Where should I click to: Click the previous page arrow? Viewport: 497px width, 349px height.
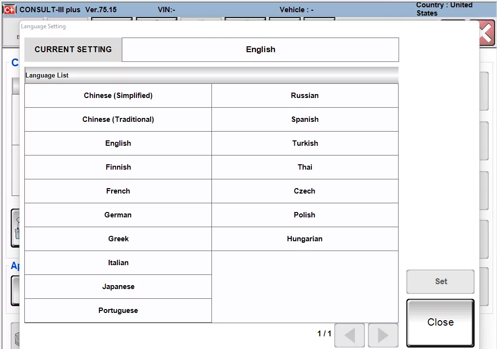coord(349,335)
